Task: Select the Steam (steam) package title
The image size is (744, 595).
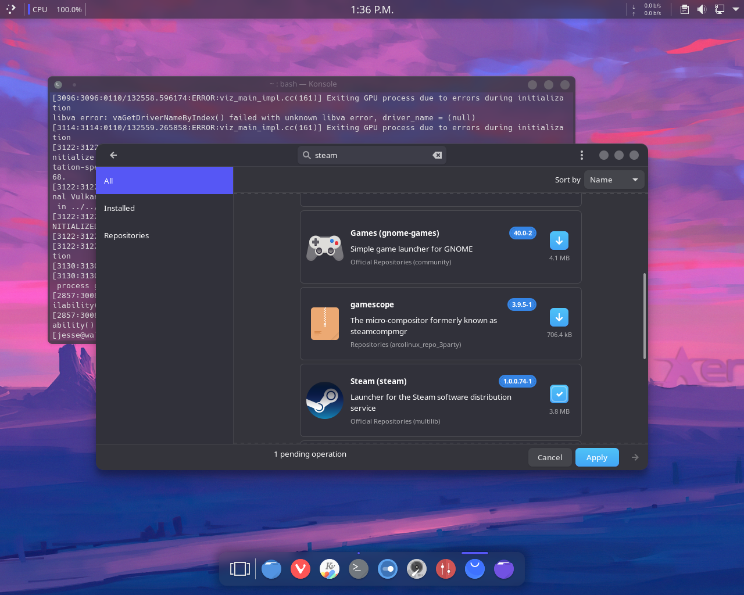Action: click(x=378, y=381)
